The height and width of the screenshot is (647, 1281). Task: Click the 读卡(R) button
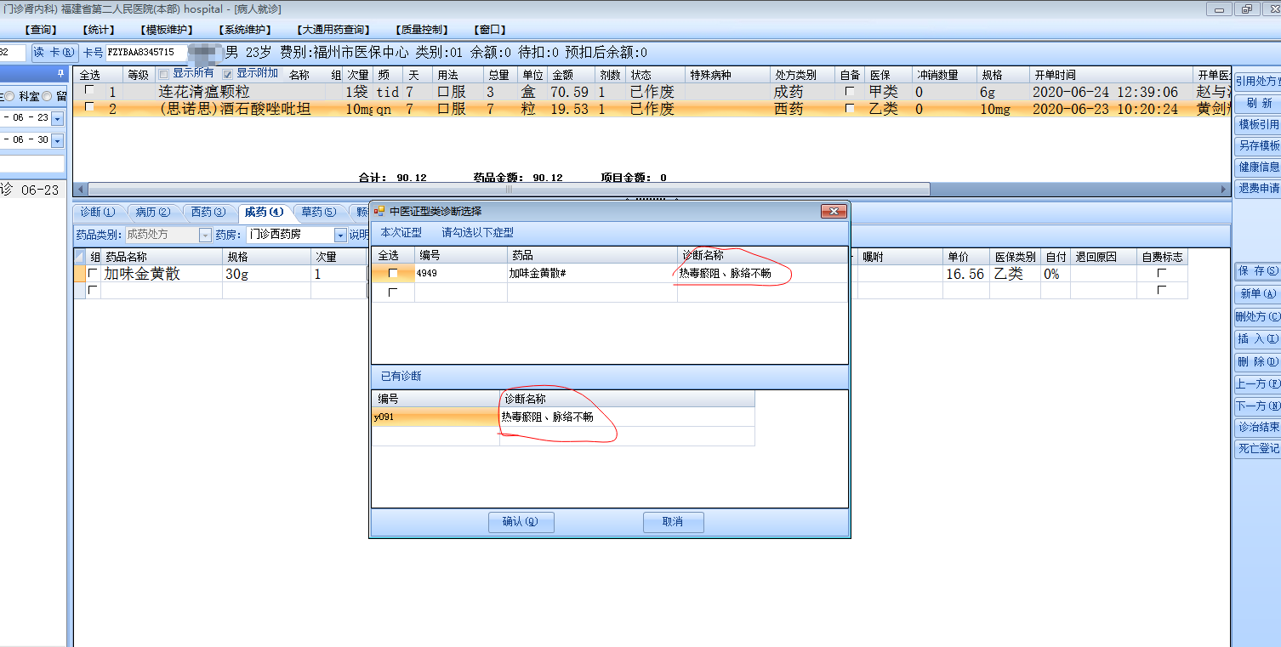(x=54, y=53)
